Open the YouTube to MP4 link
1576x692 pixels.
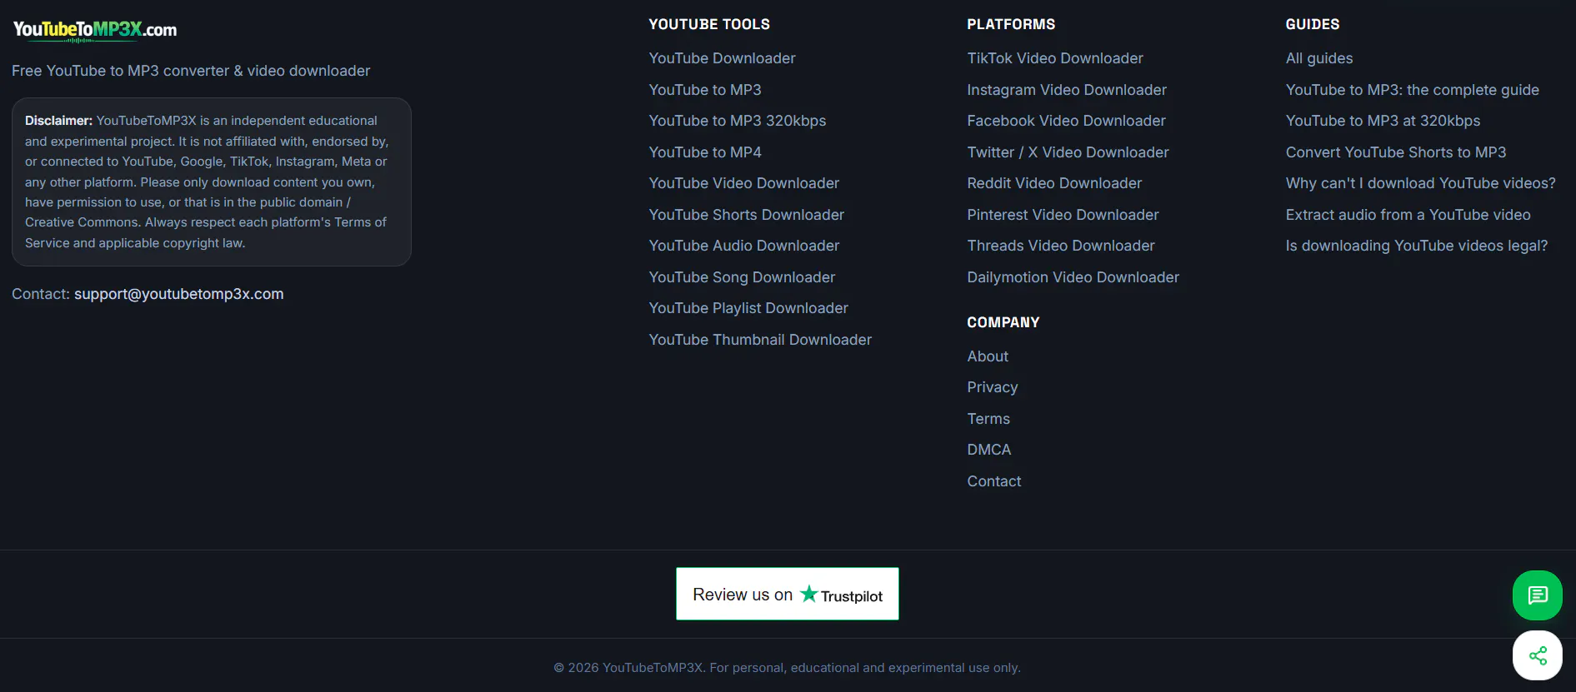click(x=705, y=152)
